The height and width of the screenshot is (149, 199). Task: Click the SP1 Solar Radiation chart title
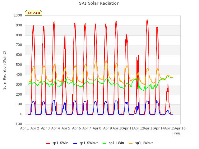click(x=99, y=3)
